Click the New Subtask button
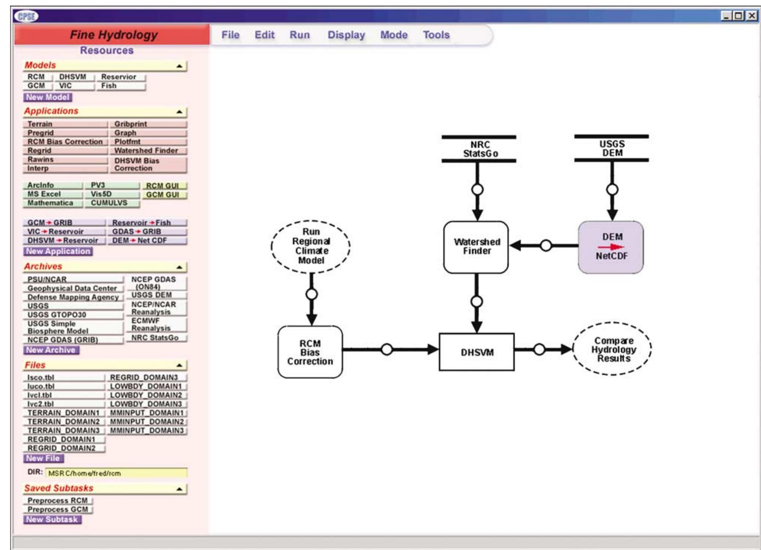761x550 pixels. 52,520
